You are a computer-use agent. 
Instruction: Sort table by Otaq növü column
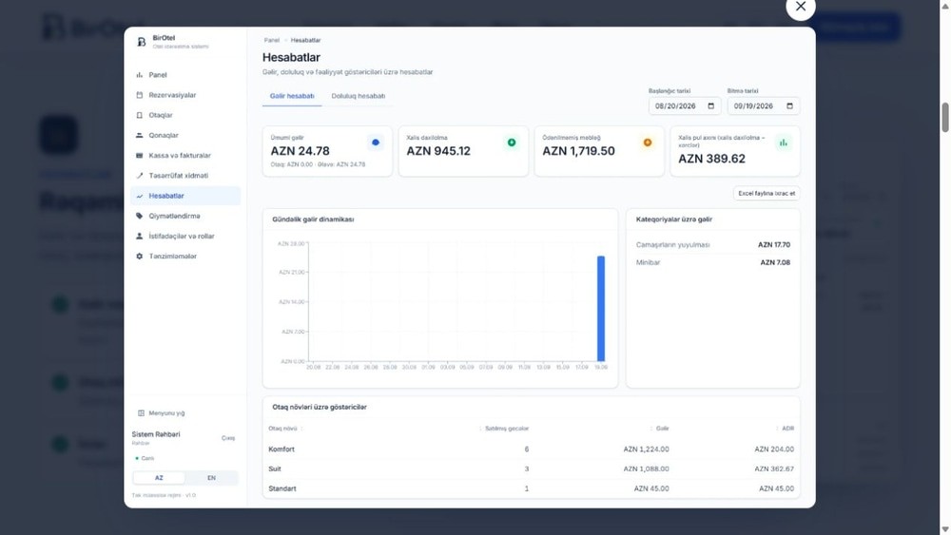click(x=285, y=429)
